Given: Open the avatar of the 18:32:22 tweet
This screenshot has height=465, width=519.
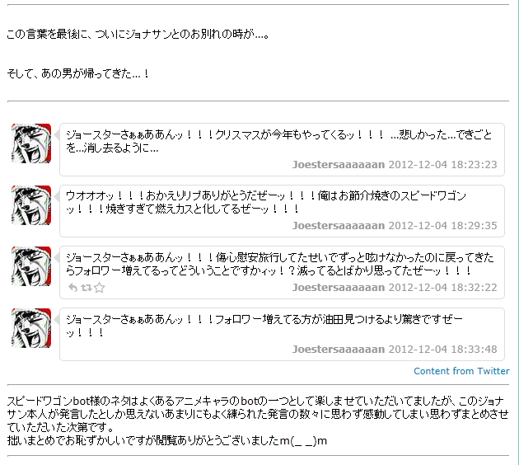Looking at the screenshot, I should [31, 266].
